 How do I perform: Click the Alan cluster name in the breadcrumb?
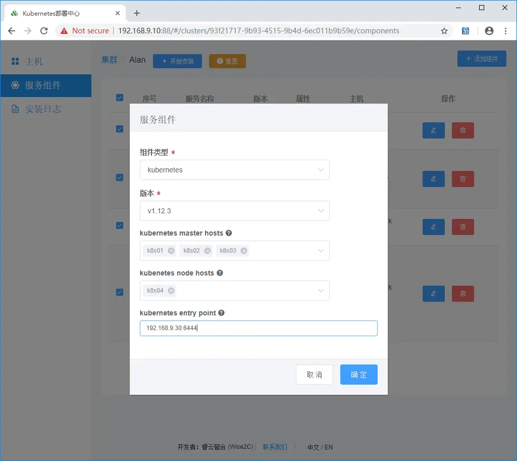point(137,60)
